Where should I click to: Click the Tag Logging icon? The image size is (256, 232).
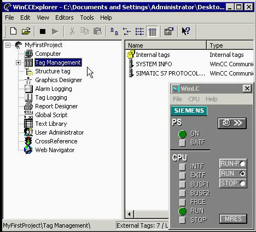pyautogui.click(x=28, y=97)
